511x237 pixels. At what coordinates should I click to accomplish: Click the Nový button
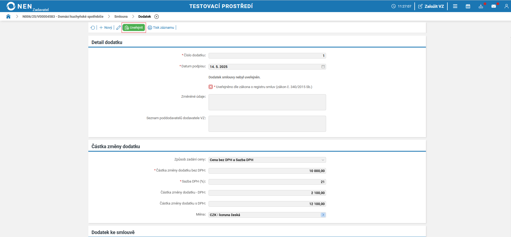(x=106, y=28)
